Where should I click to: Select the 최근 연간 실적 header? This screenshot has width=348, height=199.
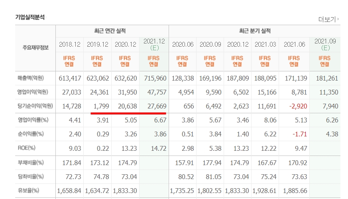point(110,31)
